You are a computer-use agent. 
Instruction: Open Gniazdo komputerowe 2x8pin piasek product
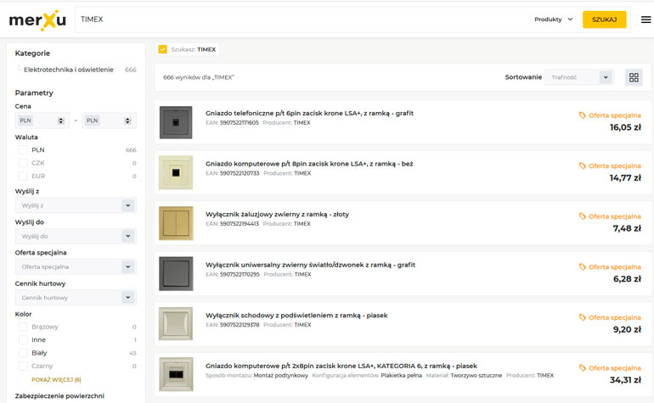tap(341, 366)
